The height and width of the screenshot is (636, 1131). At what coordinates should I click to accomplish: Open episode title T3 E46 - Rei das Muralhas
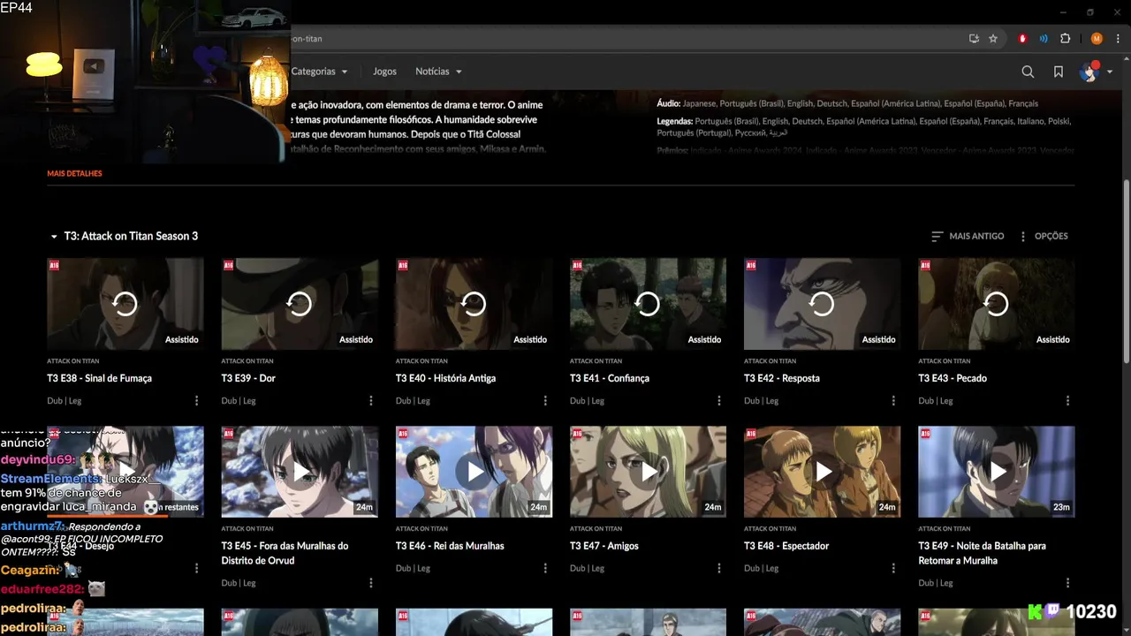pos(450,546)
